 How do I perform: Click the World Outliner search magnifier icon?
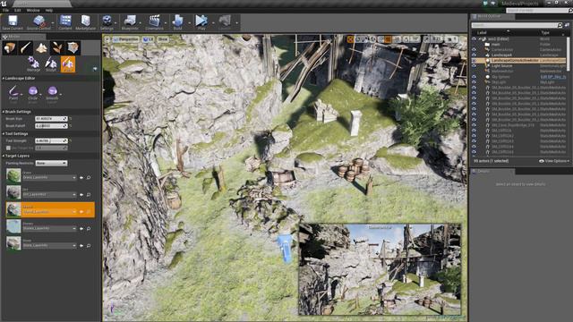(x=560, y=25)
